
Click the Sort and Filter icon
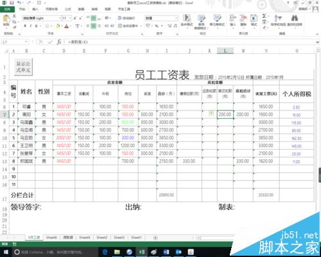278,18
